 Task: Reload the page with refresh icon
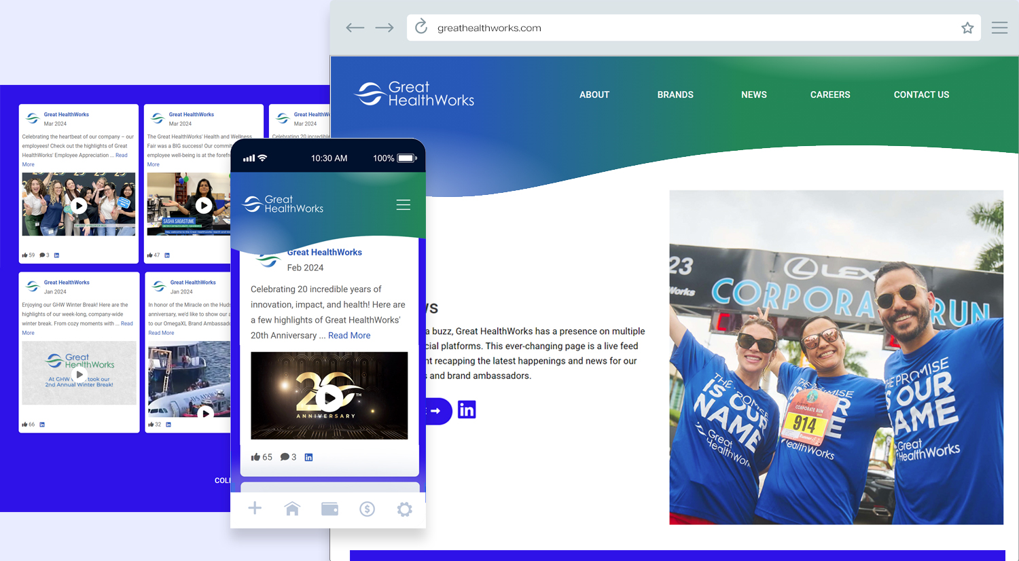pyautogui.click(x=421, y=27)
